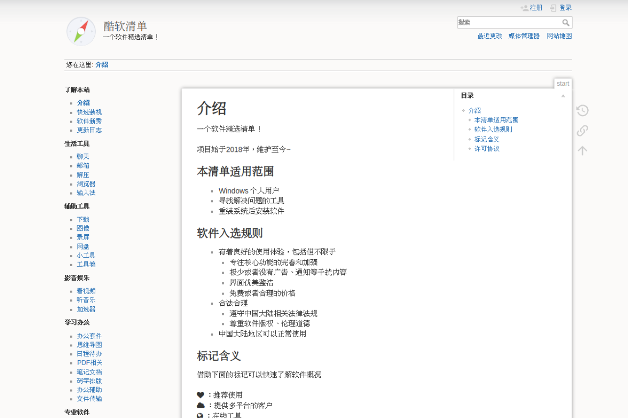Open 快速装机 in the sidebar
This screenshot has height=418, width=628.
[89, 112]
